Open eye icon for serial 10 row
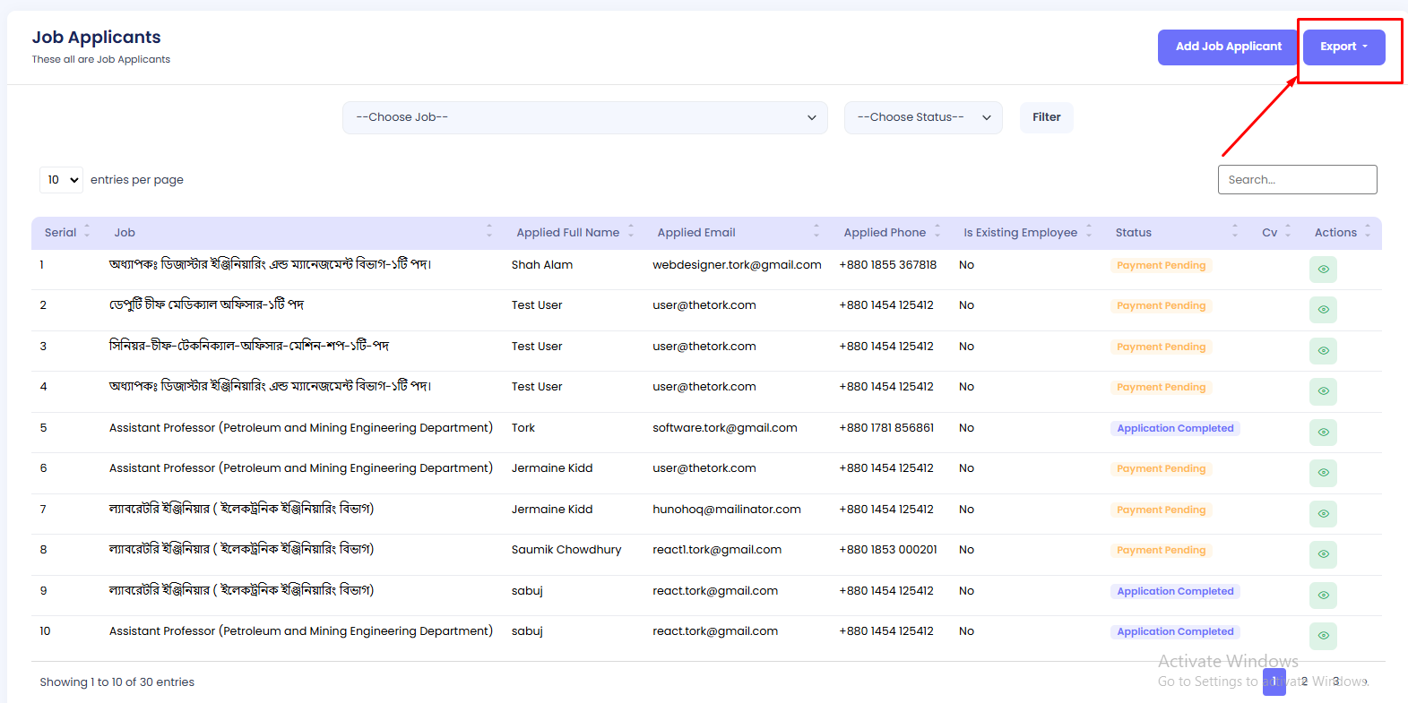The height and width of the screenshot is (703, 1408). (x=1323, y=636)
